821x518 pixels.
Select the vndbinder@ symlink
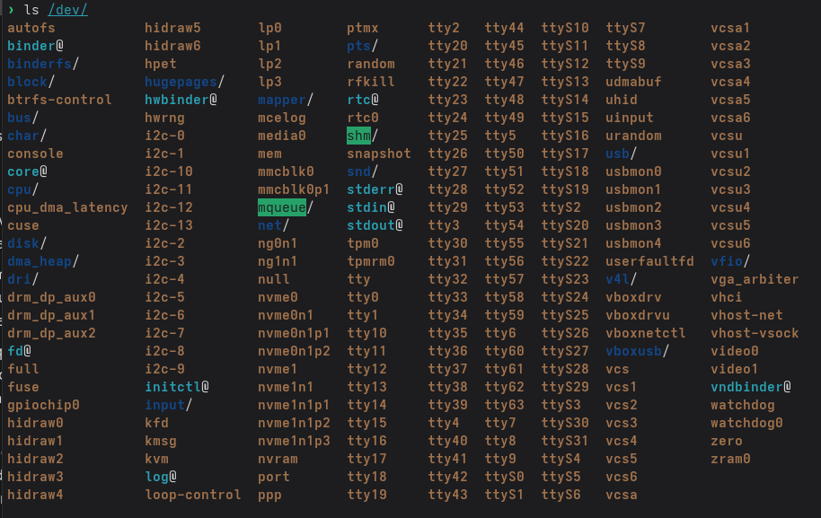tap(751, 387)
